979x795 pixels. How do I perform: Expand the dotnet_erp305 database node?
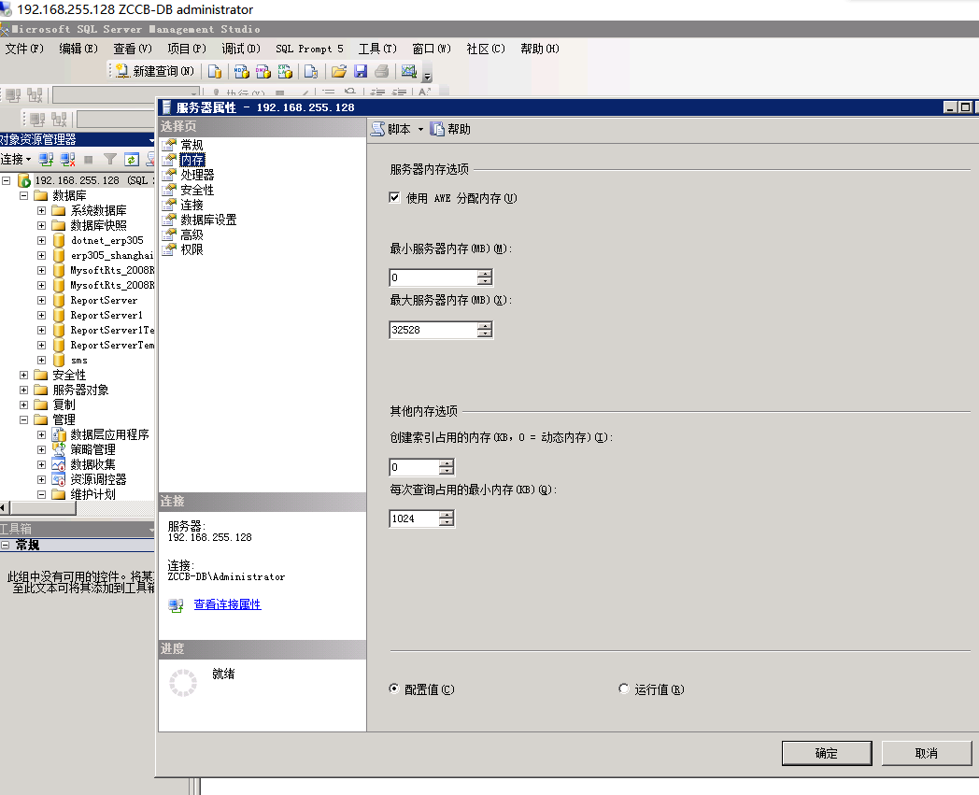tap(41, 240)
